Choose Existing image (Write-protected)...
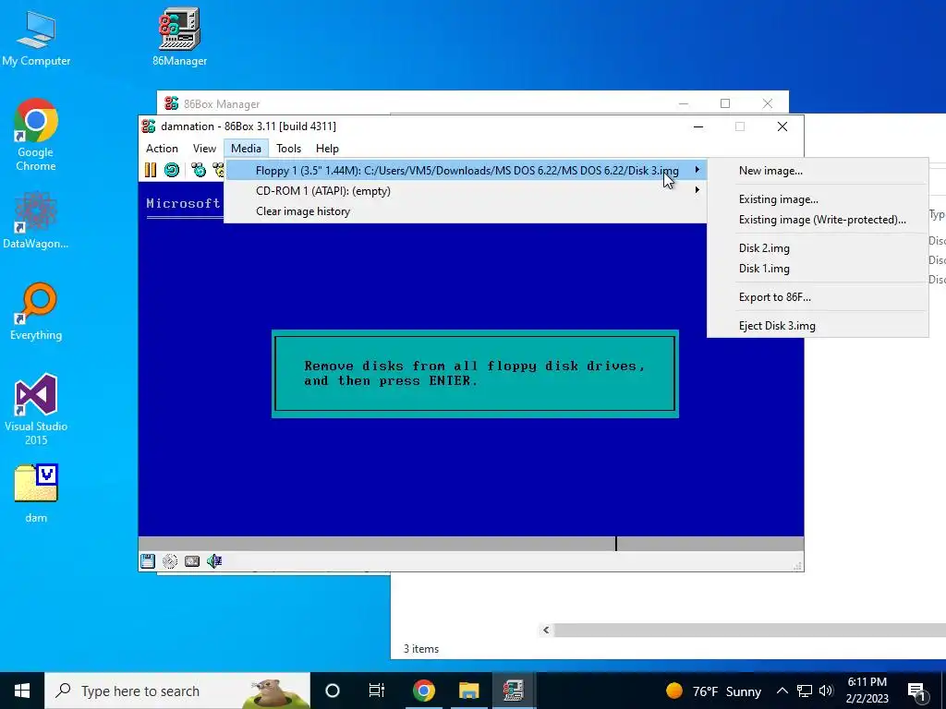946x709 pixels. (818, 220)
